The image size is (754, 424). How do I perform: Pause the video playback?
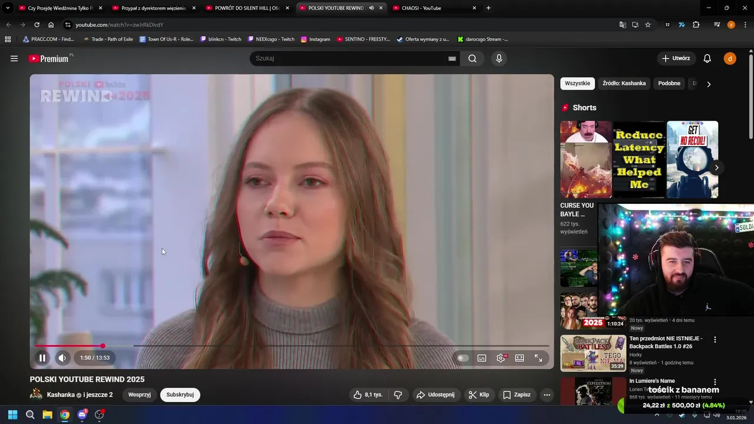[x=42, y=357]
